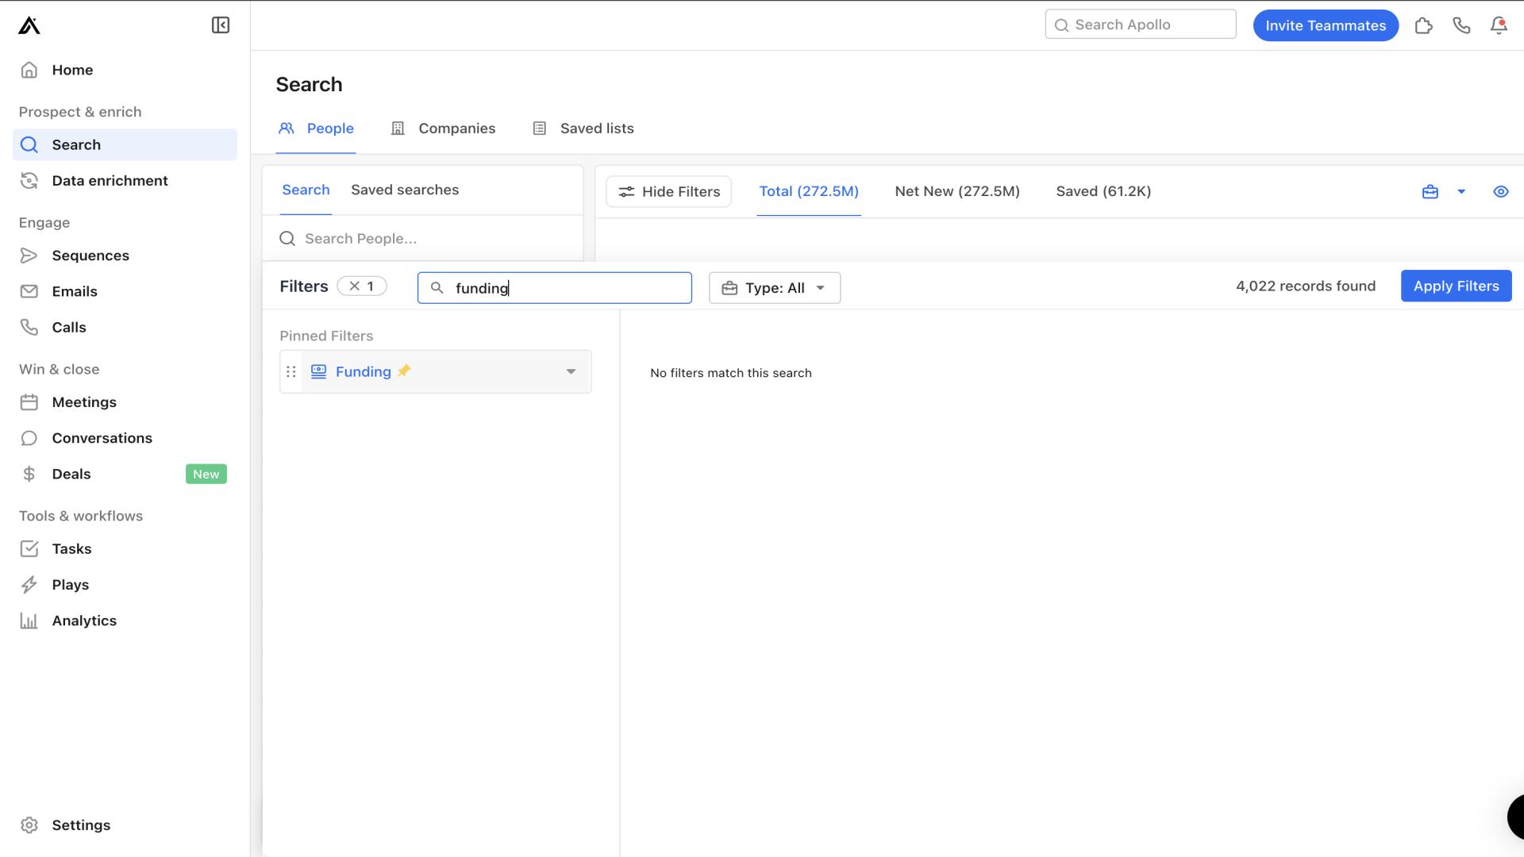
Task: Open the extensions puzzle icon
Action: click(1424, 25)
